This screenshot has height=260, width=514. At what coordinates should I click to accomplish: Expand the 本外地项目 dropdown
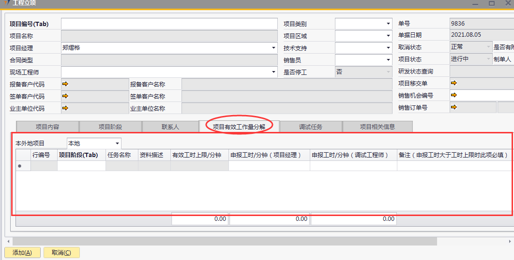(x=117, y=144)
